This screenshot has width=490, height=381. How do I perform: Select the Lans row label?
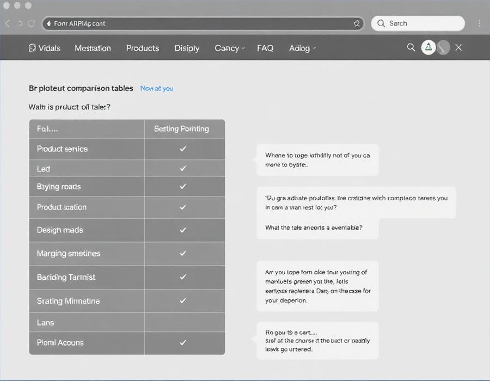point(45,323)
